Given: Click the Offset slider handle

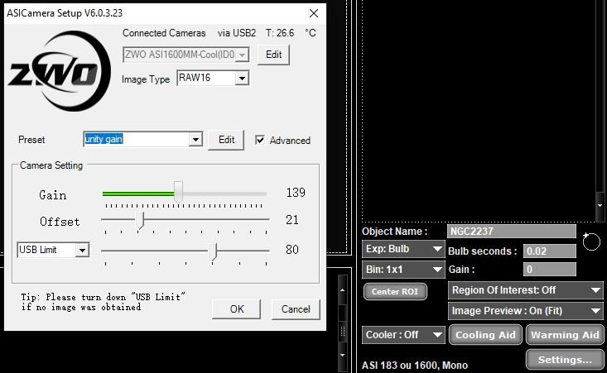Looking at the screenshot, I should tap(140, 220).
